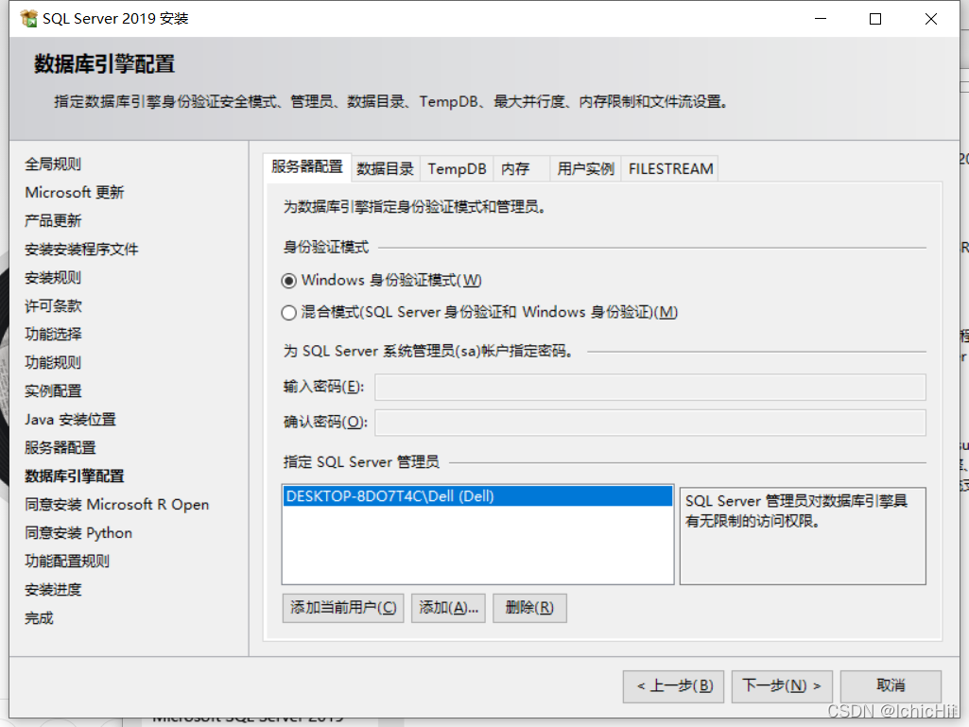Click Java 安装位置 step in sidebar
Screen dimensions: 969x727
[71, 421]
